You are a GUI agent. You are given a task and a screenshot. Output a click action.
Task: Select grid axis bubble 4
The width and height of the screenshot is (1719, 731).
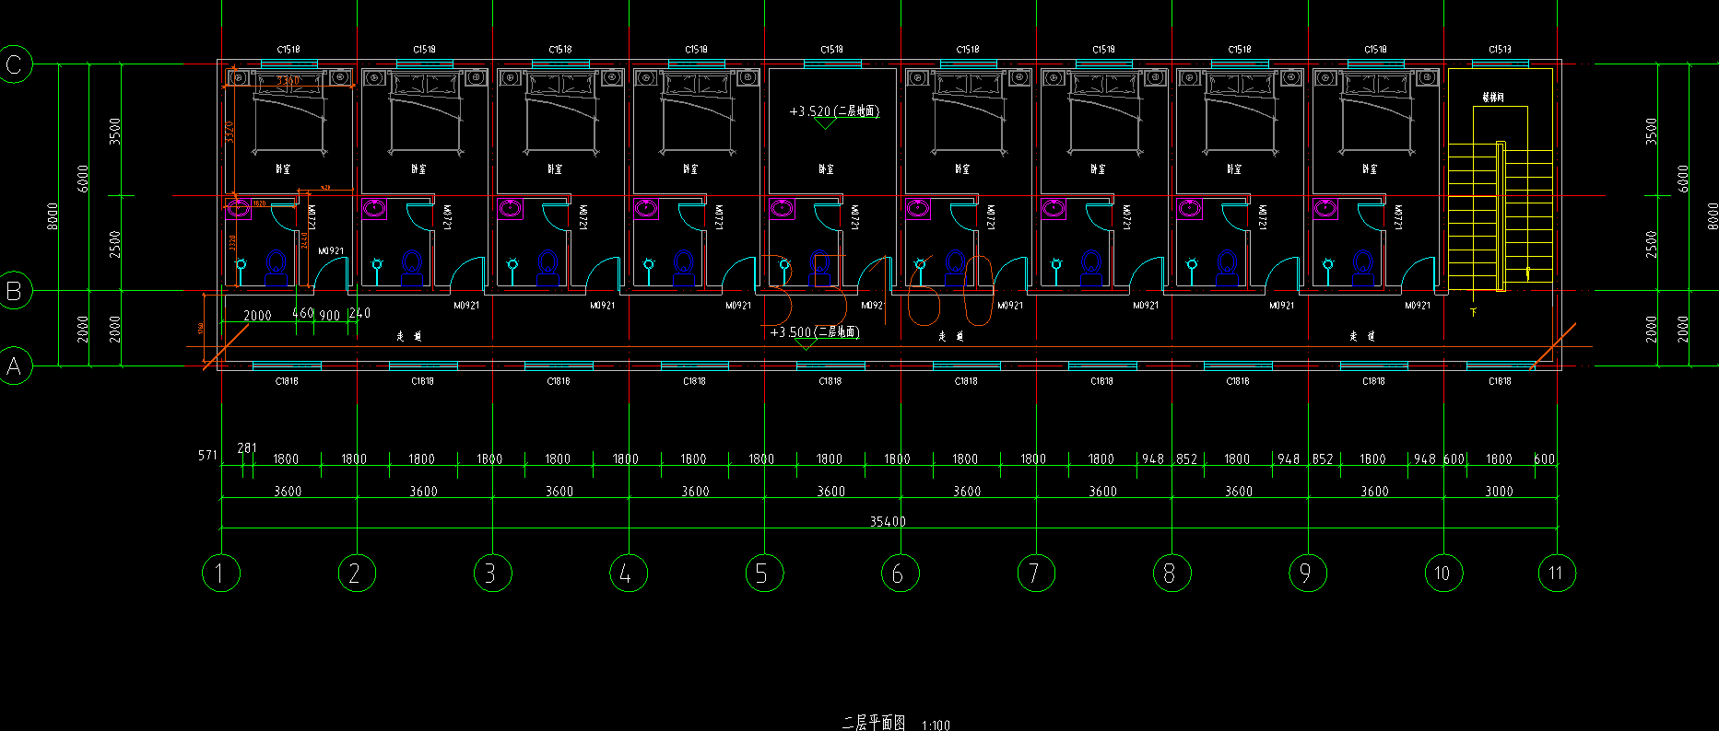click(628, 574)
